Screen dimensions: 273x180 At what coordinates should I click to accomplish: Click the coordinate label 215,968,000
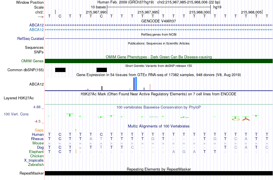point(199,12)
